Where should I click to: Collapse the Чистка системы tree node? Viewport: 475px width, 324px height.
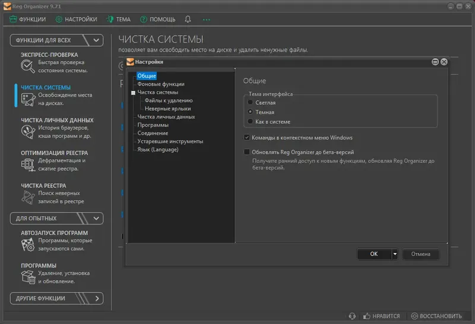(133, 93)
